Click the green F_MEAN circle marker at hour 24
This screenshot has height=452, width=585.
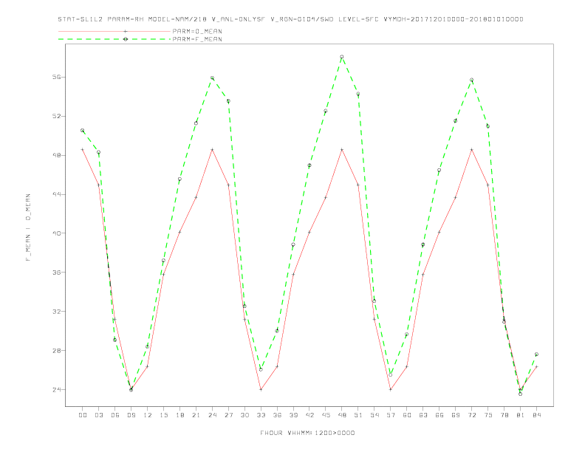click(212, 78)
